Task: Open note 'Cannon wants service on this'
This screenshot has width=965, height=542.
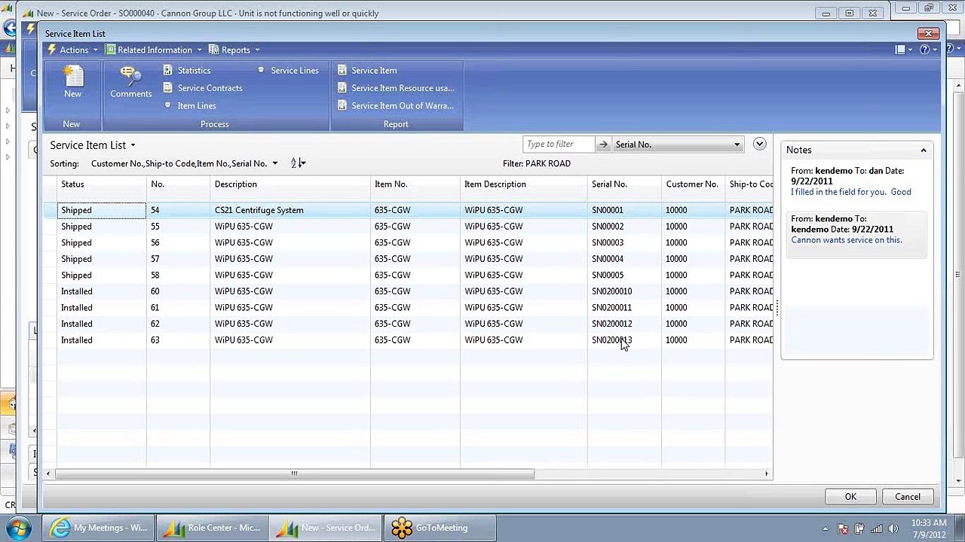Action: [x=847, y=240]
